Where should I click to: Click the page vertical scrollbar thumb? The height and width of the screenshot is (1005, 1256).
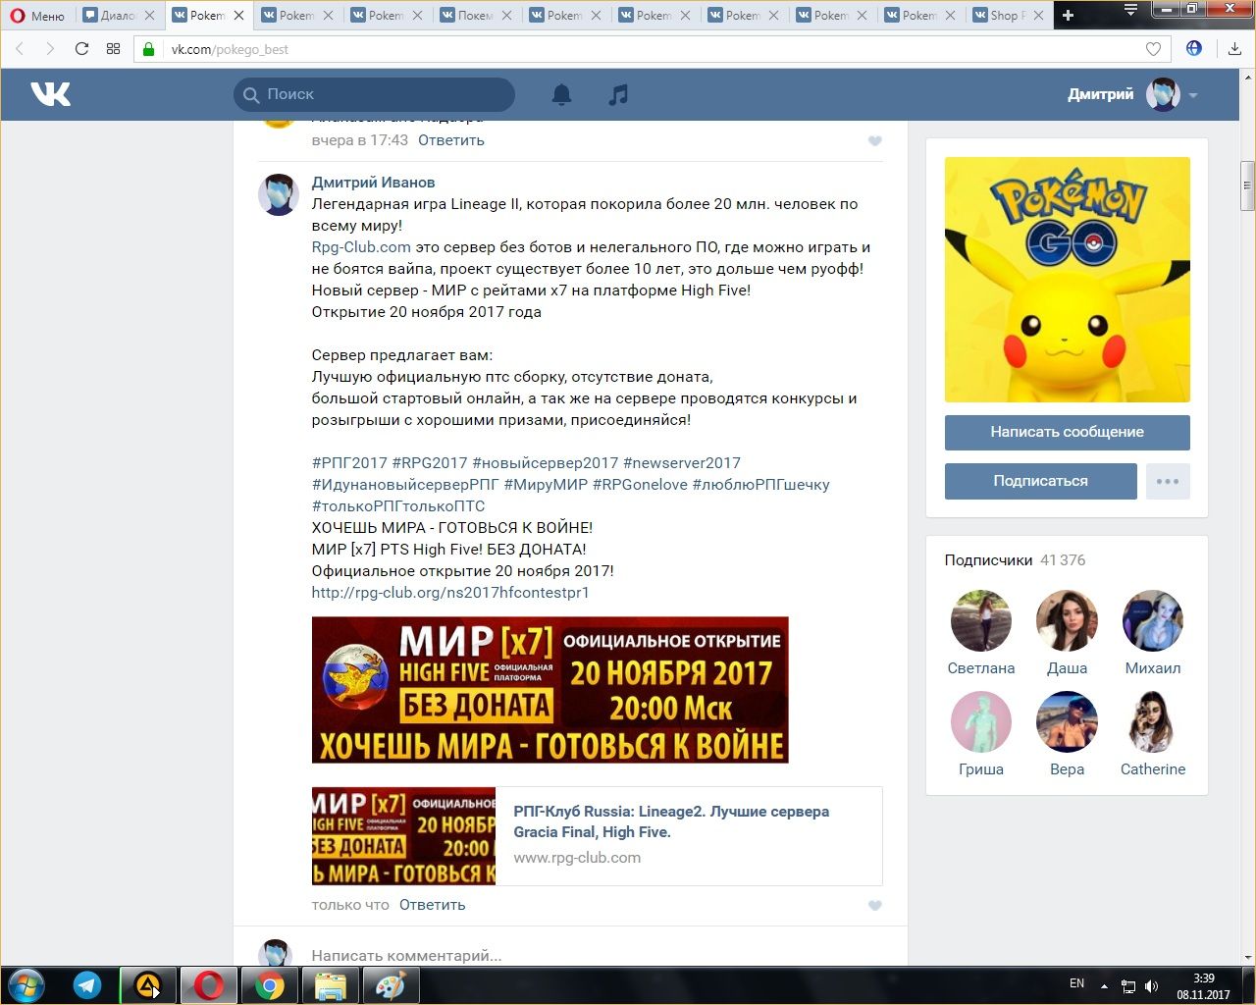[x=1247, y=186]
